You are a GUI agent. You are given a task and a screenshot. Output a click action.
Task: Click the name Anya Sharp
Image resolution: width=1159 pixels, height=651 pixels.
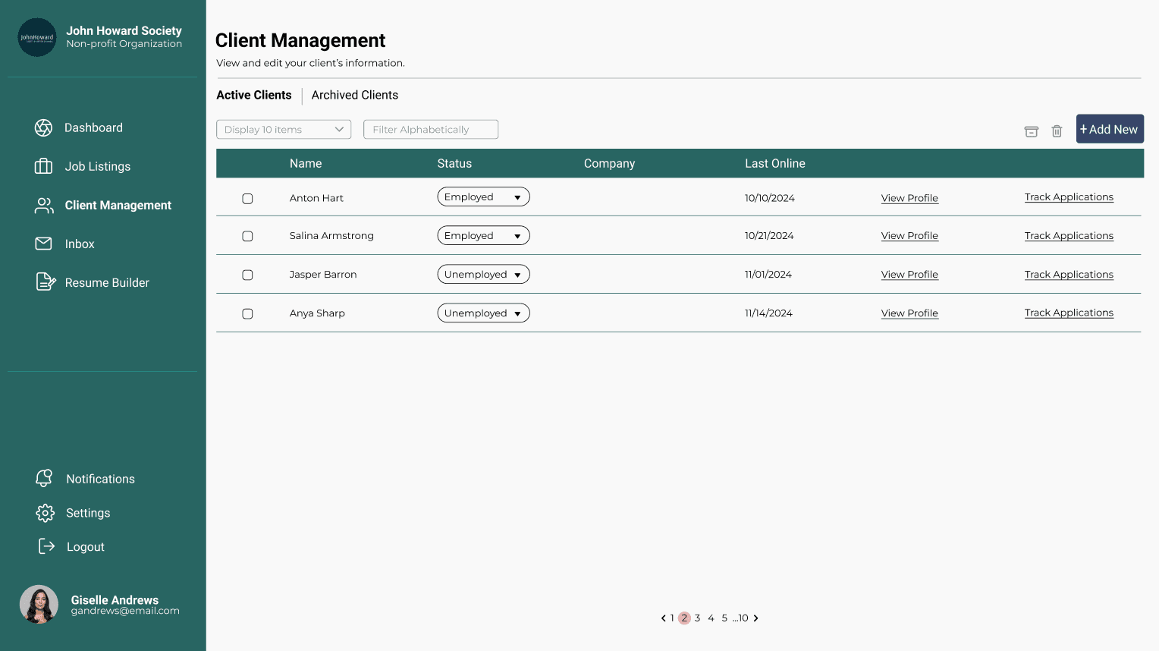click(317, 313)
